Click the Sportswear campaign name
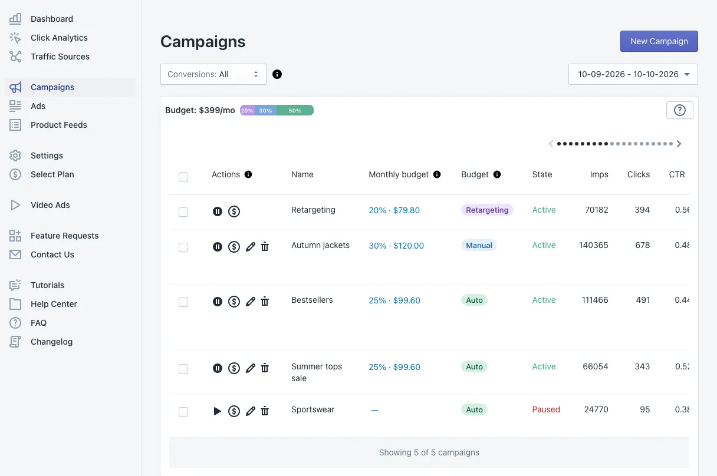Screen dimensions: 717x476 pyautogui.click(x=313, y=410)
